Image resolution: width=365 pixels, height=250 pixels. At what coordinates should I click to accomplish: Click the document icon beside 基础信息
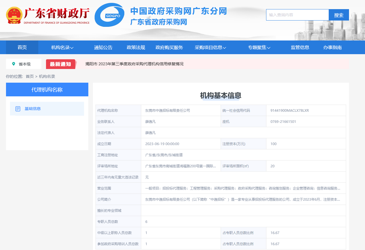pyautogui.click(x=18, y=109)
